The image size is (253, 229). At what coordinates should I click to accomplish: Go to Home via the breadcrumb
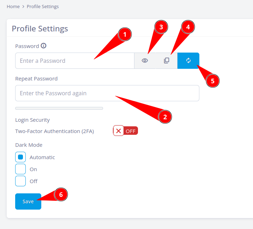(x=13, y=7)
